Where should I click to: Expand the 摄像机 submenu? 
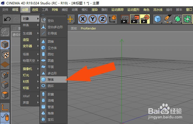pos(30,69)
